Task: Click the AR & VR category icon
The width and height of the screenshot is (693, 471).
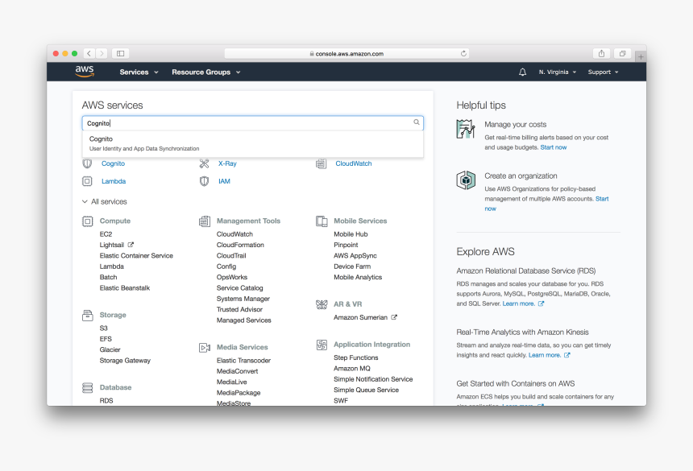Action: [322, 304]
